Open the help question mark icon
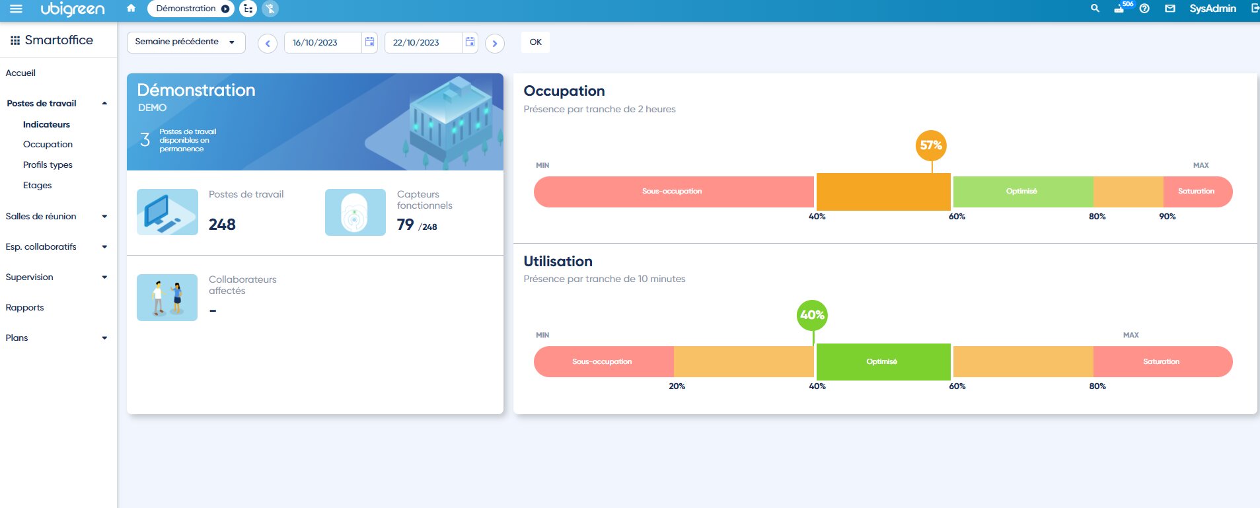 point(1144,9)
